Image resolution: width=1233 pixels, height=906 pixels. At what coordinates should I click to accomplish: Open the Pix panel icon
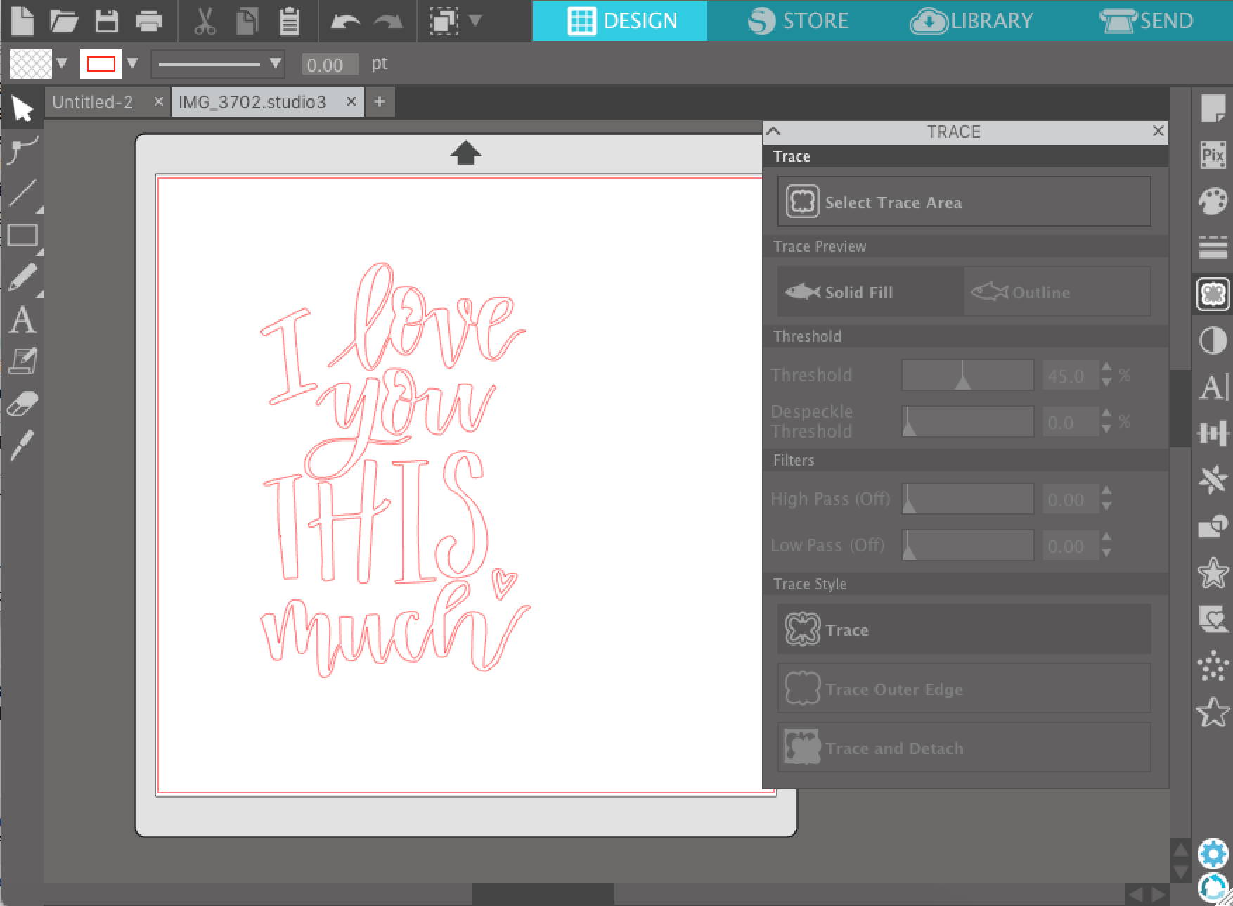tap(1213, 155)
